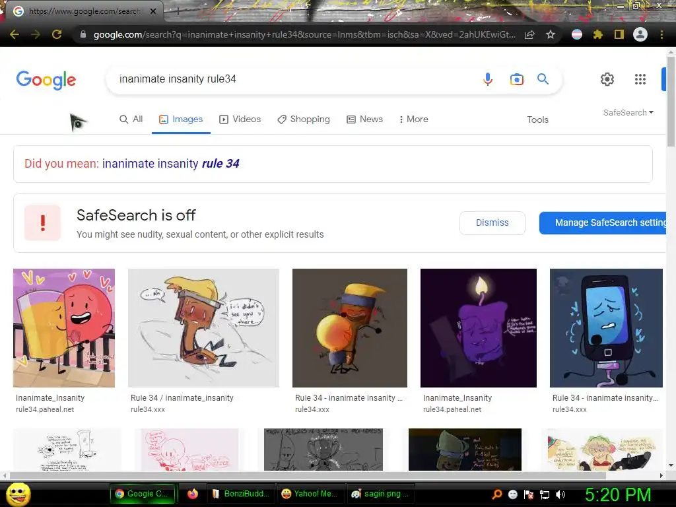
Task: Open the Extensions puzzle piece menu
Action: pyautogui.click(x=597, y=34)
